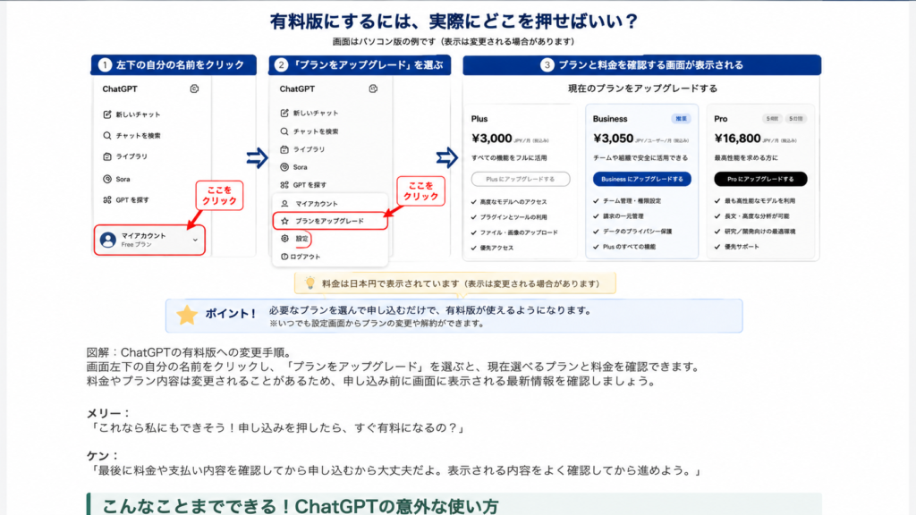This screenshot has height=515, width=916.
Task: Click the ¥3,000 price on the Plus card
Action: [x=491, y=139]
